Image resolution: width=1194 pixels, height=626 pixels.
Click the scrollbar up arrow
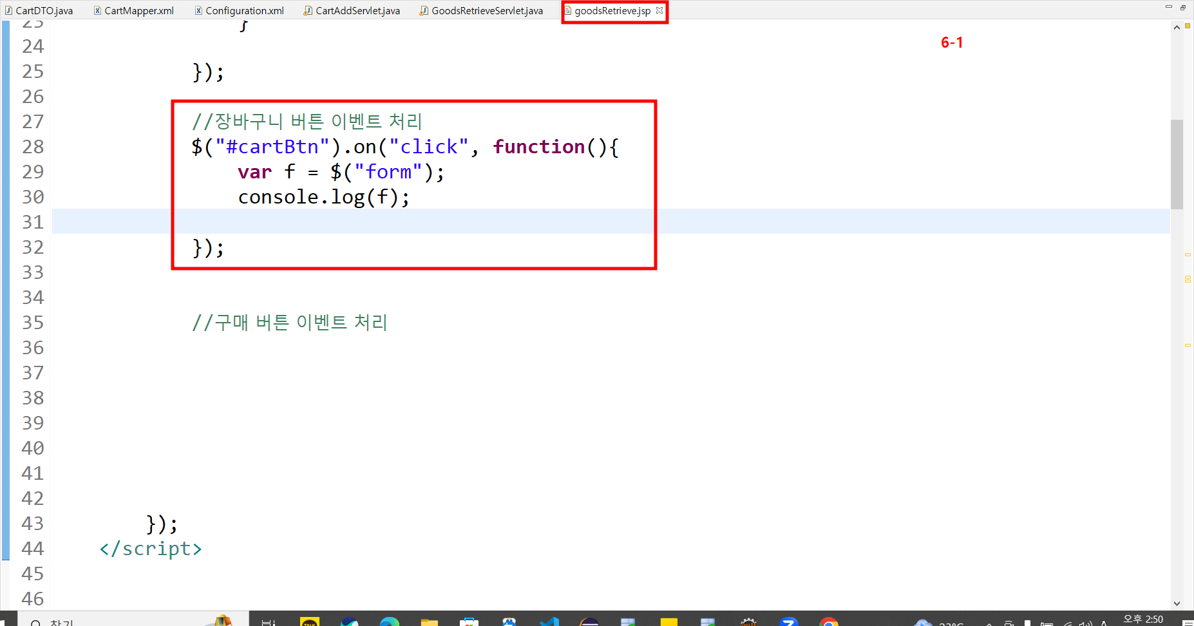coord(1177,27)
